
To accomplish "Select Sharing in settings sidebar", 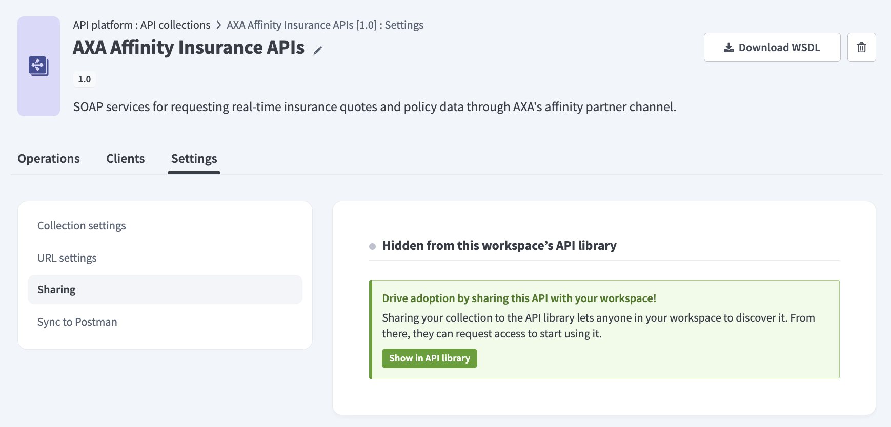I will (x=165, y=290).
